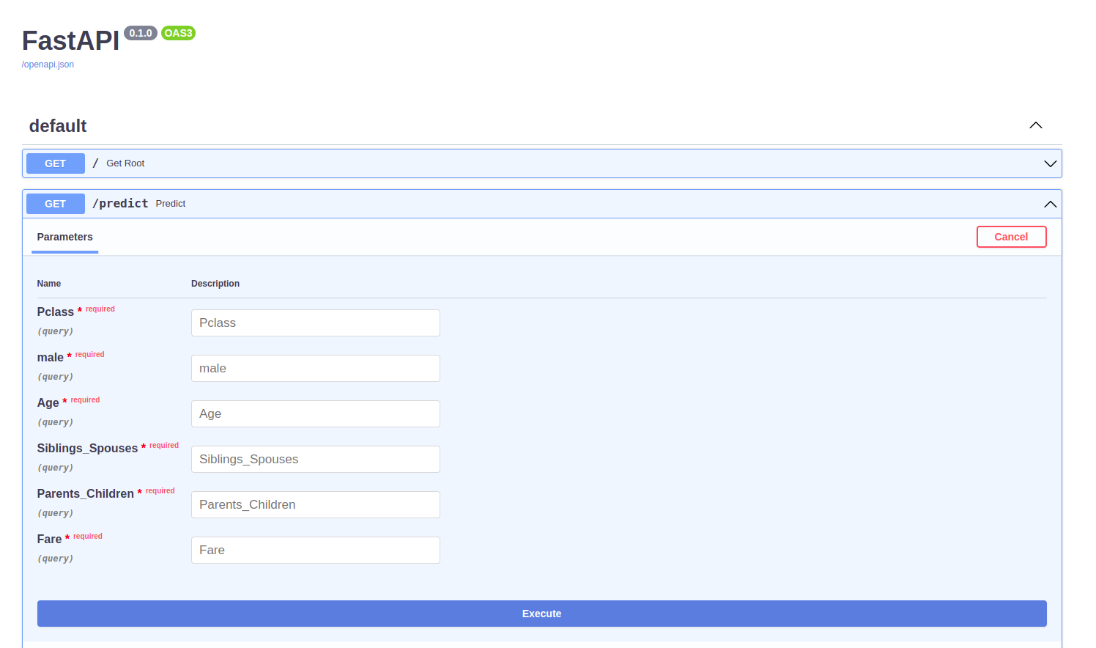
Task: Click the GET badge for Get Root
Action: pos(56,163)
